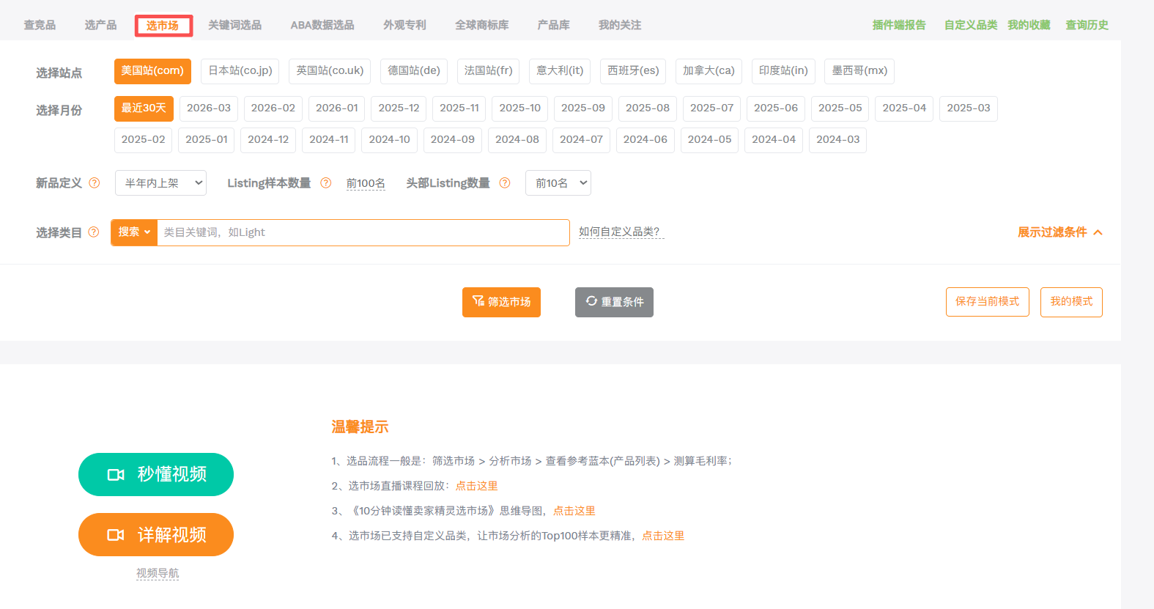The image size is (1154, 609).
Task: Select month 2026-03
Action: tap(209, 108)
